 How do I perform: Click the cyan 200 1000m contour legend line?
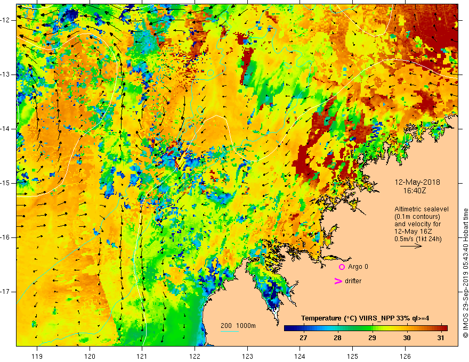coord(230,332)
